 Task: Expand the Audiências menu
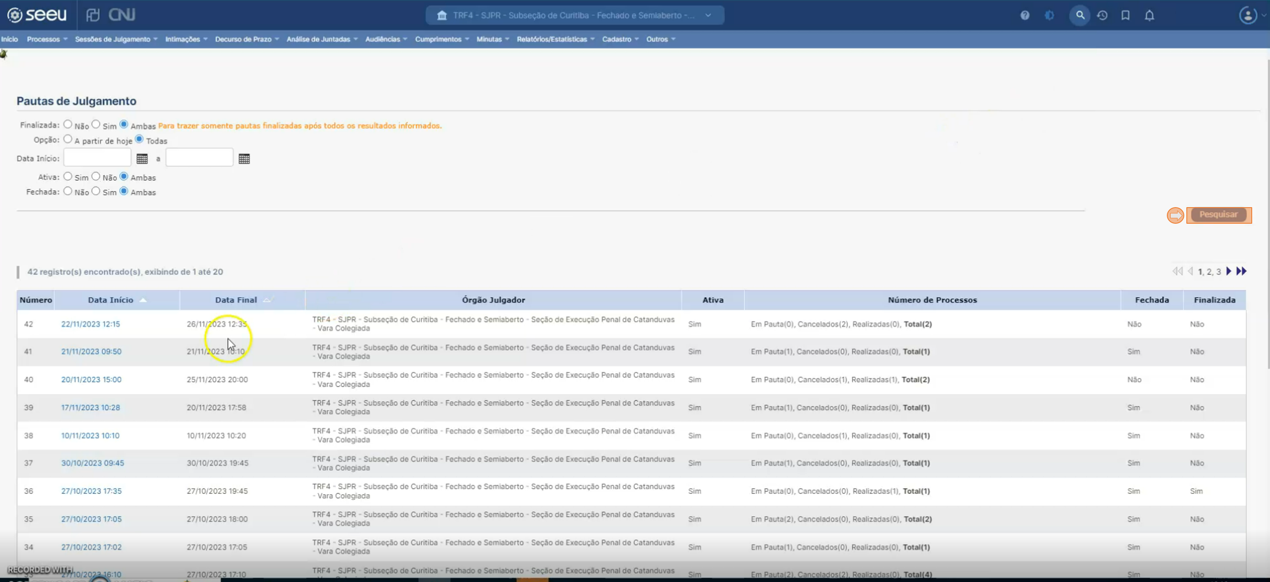click(386, 39)
